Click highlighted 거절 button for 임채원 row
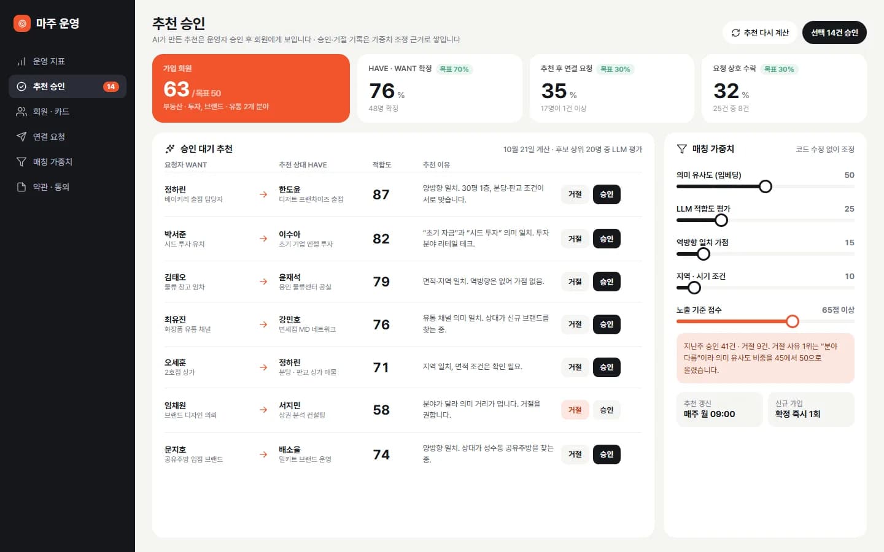This screenshot has width=884, height=552. 575,410
